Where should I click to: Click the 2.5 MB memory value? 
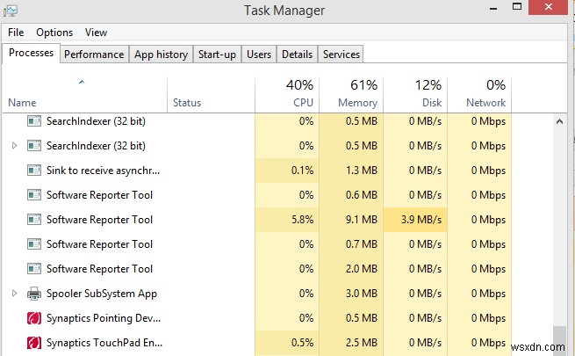tap(362, 343)
